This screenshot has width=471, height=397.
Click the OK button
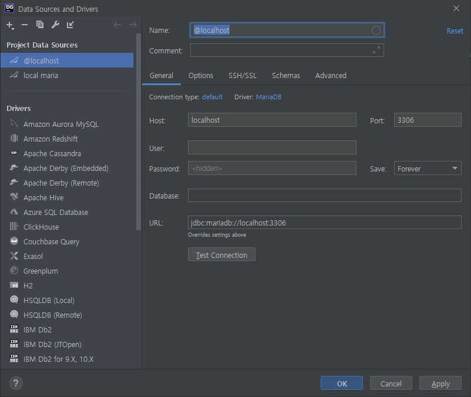click(342, 383)
